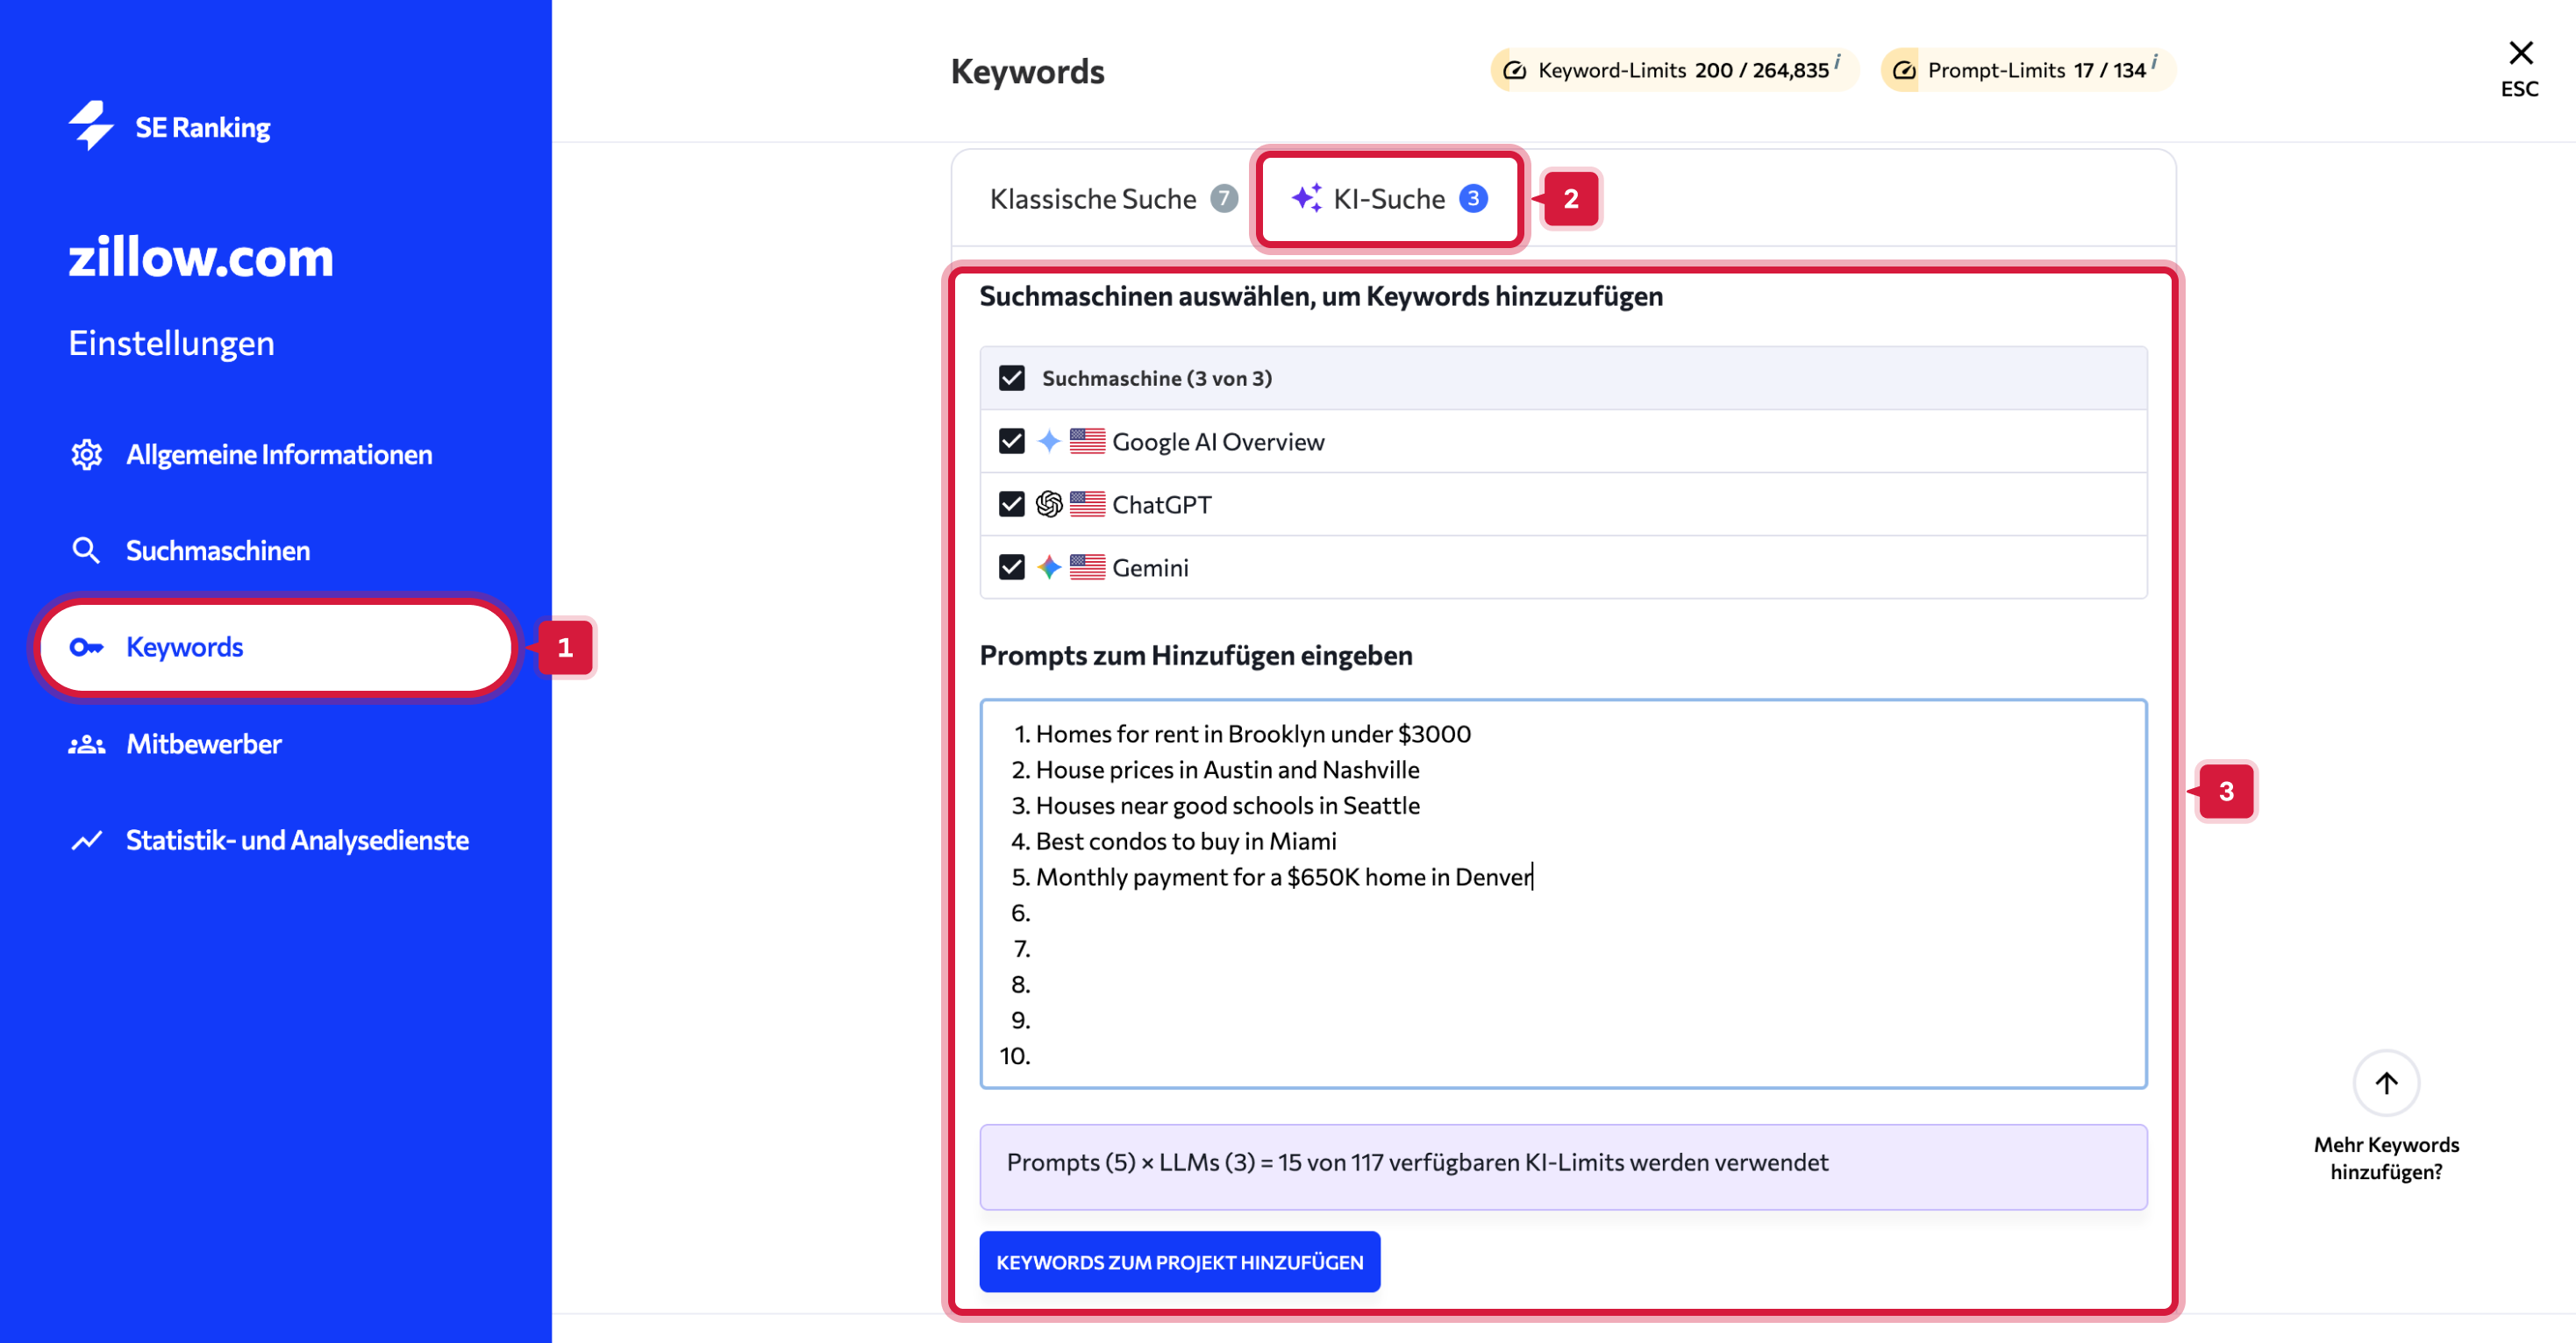Click Prompt-Limits info icon
2576x1343 pixels.
(x=2153, y=61)
